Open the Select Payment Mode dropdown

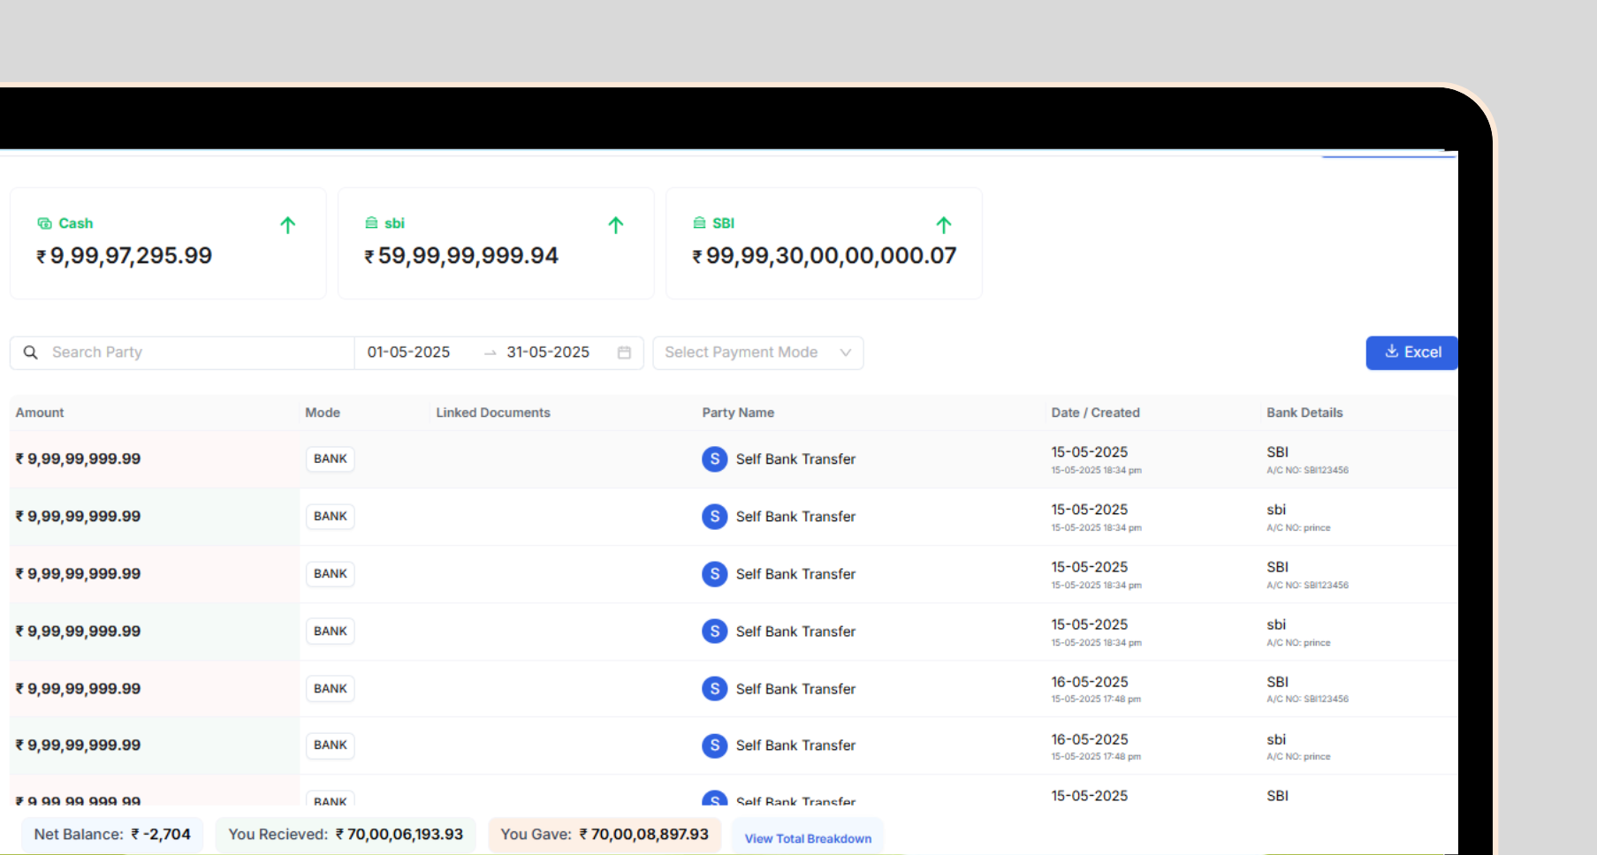(x=757, y=352)
